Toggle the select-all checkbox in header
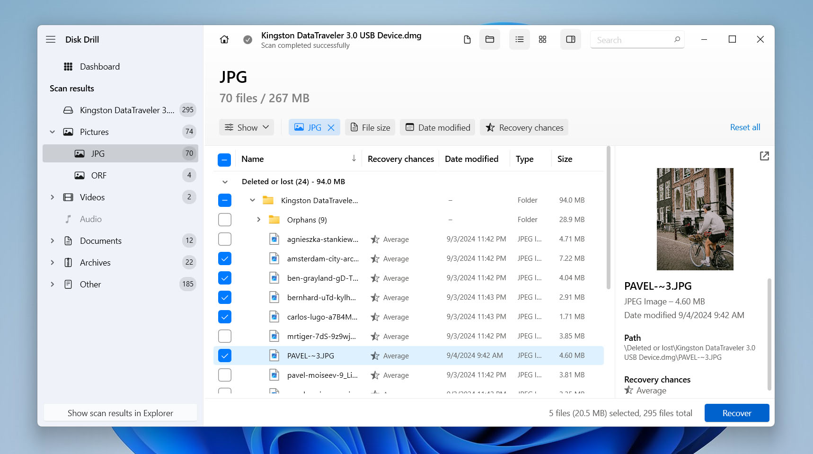 pos(224,160)
